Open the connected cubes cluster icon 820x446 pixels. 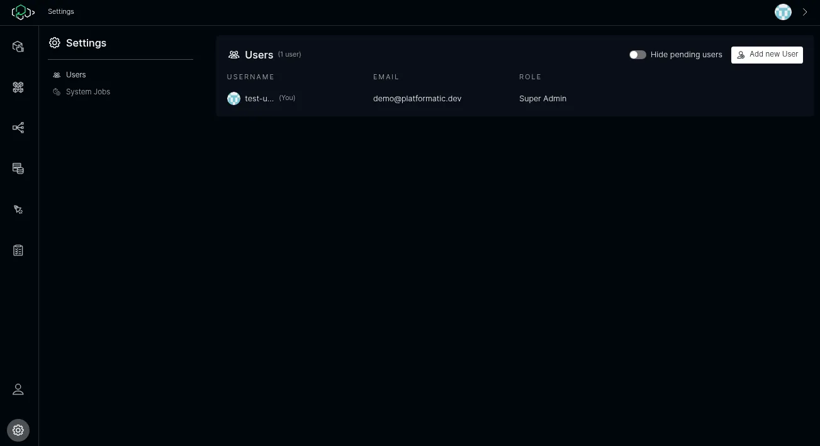18,87
